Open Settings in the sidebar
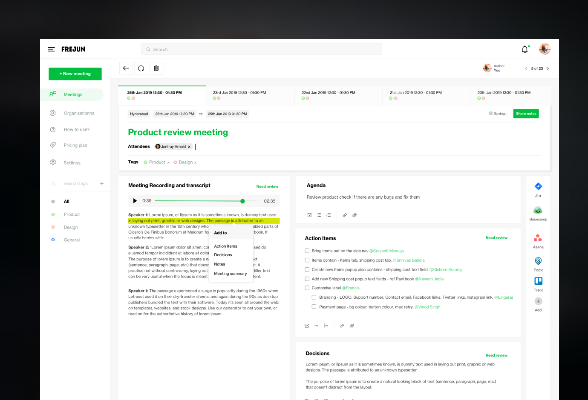588x400 pixels. [72, 163]
